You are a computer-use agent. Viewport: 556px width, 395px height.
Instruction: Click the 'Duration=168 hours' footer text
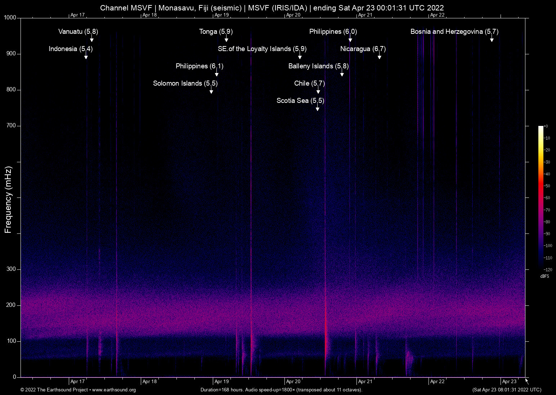pyautogui.click(x=281, y=390)
